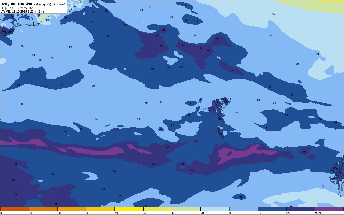
Task: Select the 95–99.9 indigo legend swatch
Action: point(301,209)
